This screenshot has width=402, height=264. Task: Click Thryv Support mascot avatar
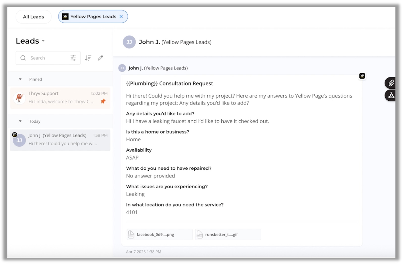click(19, 98)
